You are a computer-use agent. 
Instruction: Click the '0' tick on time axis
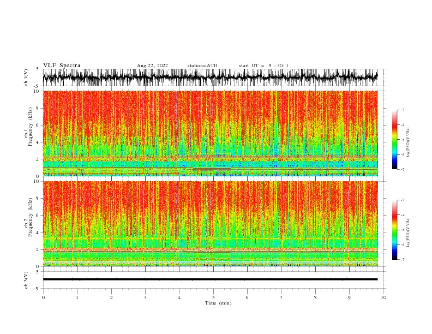[x=43, y=297]
